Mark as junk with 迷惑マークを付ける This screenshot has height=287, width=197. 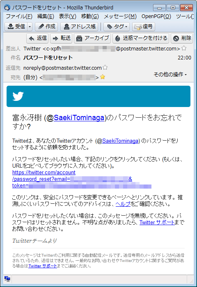(141, 38)
